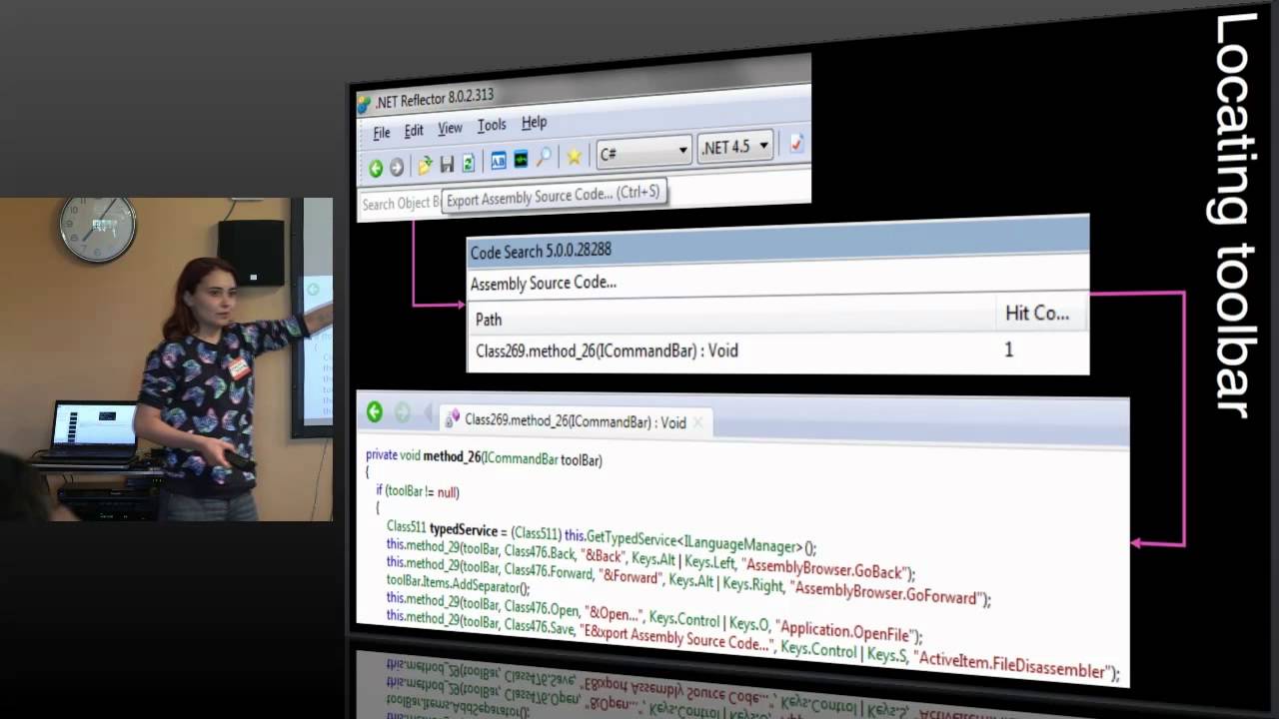Click the "Application.OpenFile" string in the code
This screenshot has height=719, width=1279.
[842, 631]
